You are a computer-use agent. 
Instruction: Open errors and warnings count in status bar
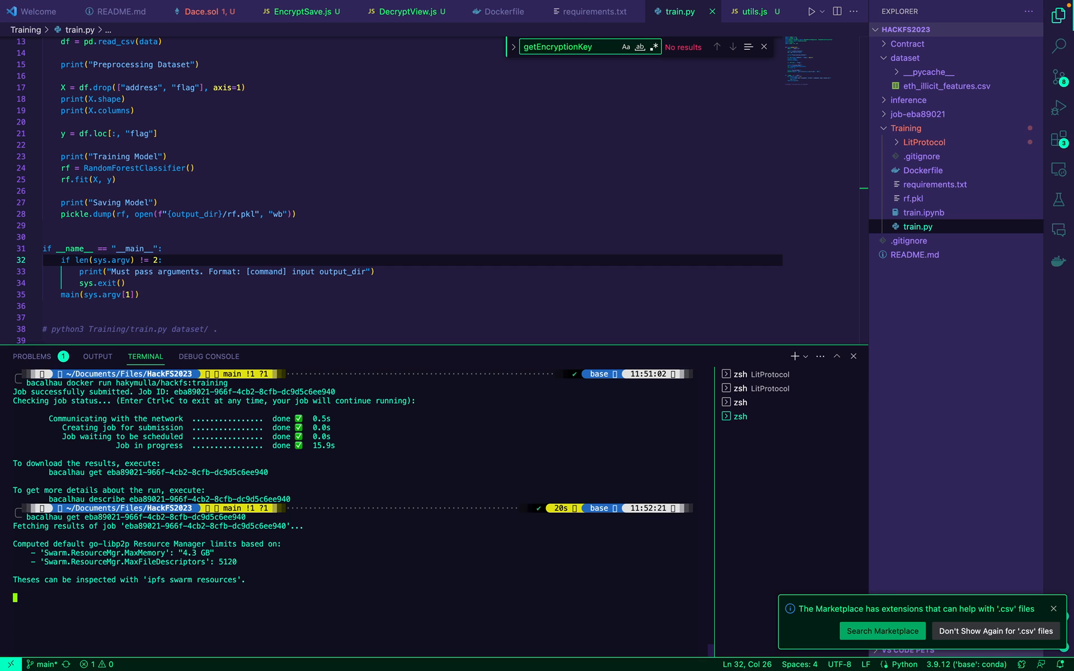coord(96,664)
